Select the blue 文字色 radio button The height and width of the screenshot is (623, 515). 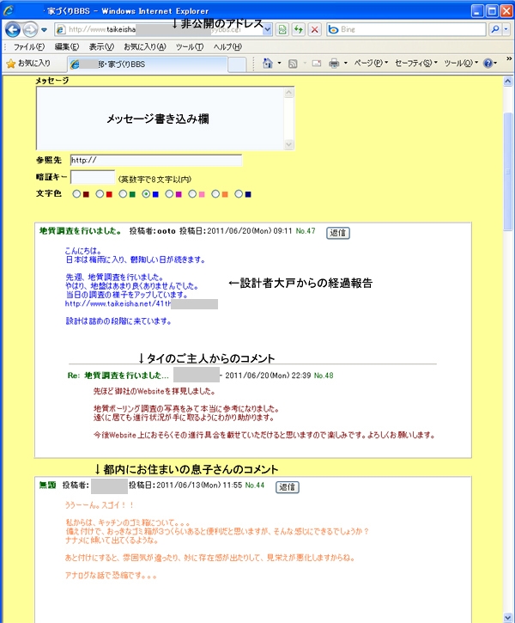146,194
